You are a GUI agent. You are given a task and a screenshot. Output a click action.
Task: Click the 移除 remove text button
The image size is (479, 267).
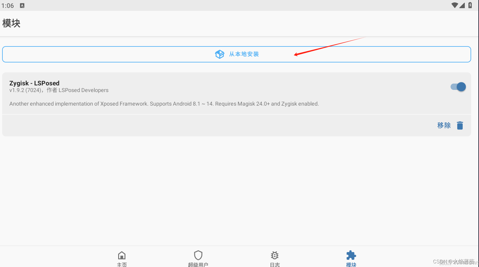pos(444,126)
